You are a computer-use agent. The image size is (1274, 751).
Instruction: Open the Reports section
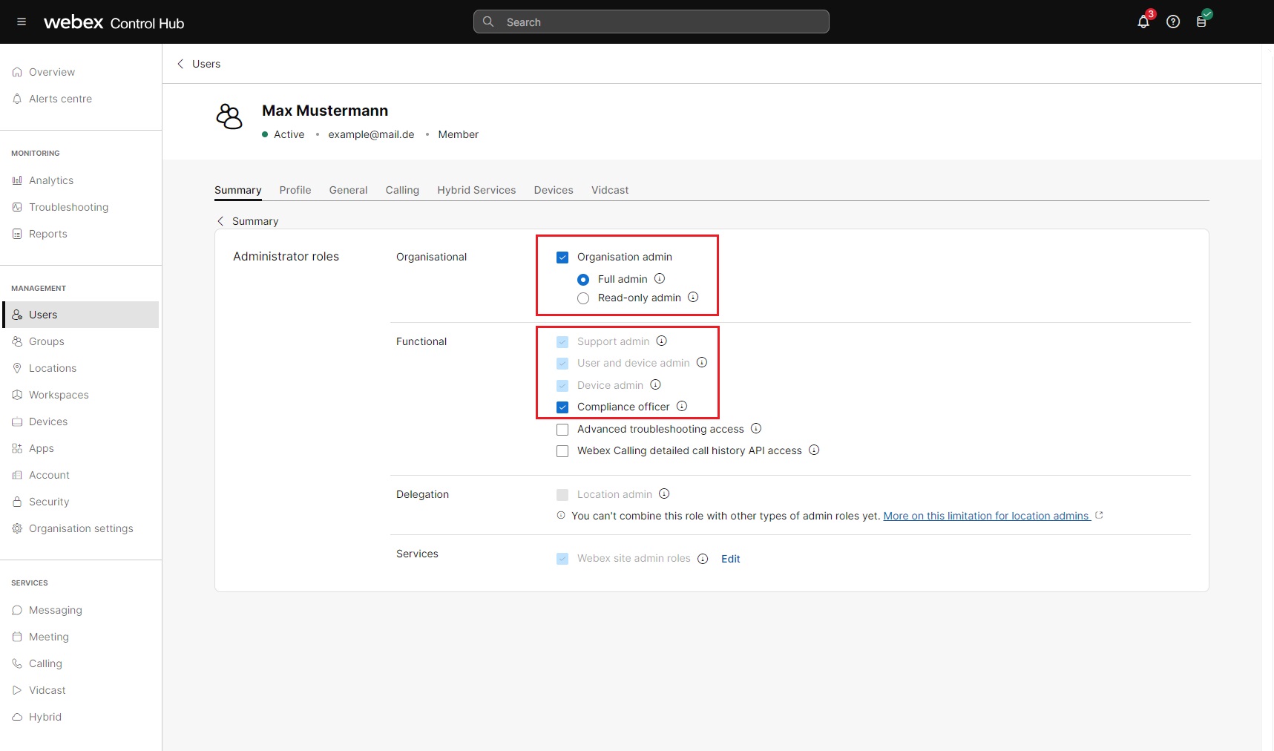tap(49, 234)
